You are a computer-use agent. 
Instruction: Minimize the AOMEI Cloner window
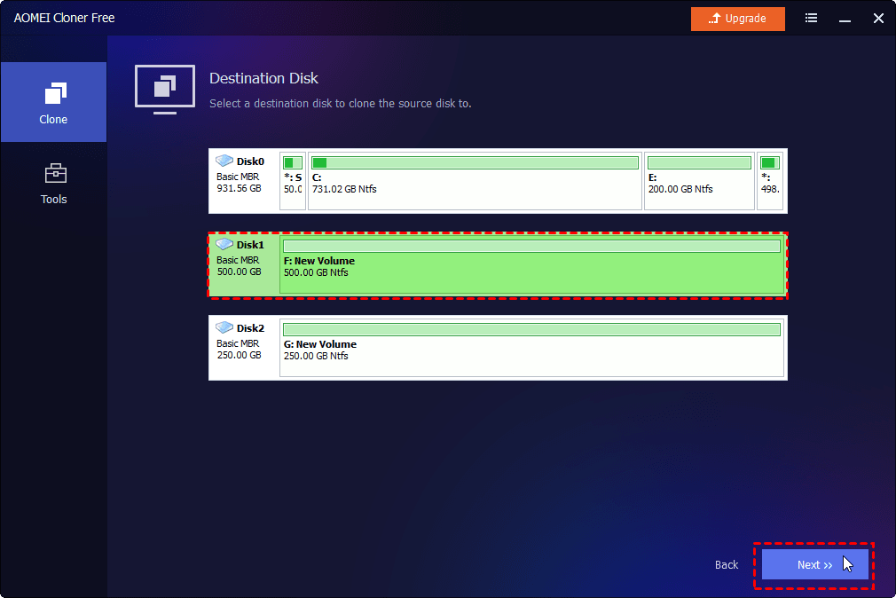[845, 19]
